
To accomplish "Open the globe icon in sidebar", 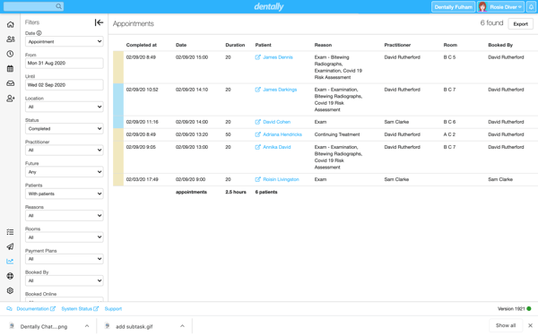I will point(10,276).
